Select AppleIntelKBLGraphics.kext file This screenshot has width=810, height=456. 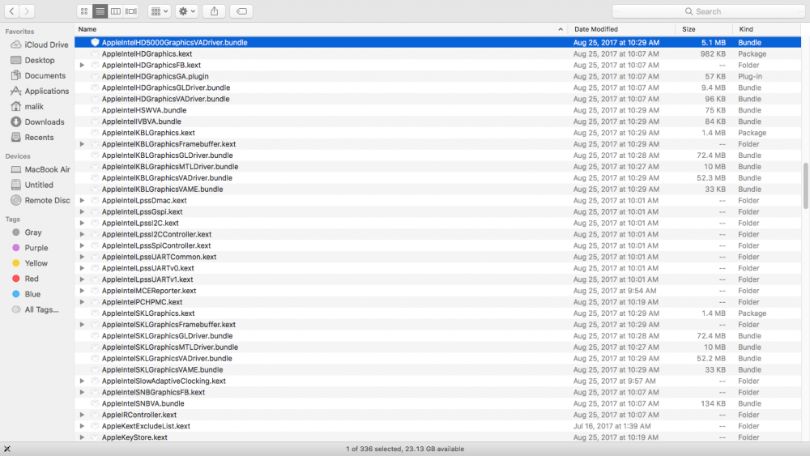(x=148, y=133)
